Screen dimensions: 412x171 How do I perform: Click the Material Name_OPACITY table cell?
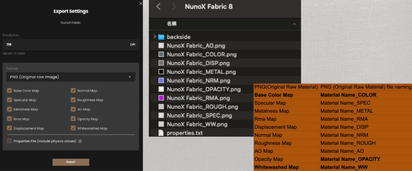pyautogui.click(x=366, y=159)
